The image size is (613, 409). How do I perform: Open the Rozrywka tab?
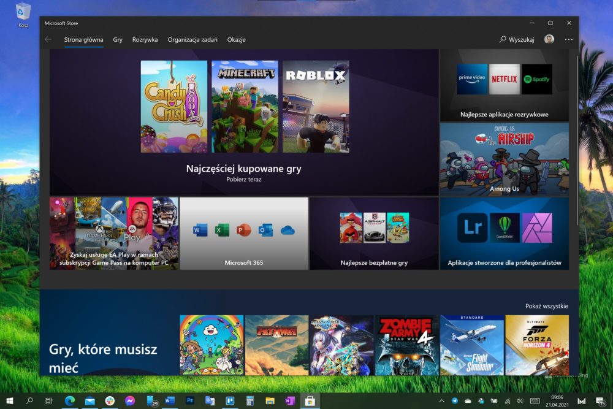[145, 39]
